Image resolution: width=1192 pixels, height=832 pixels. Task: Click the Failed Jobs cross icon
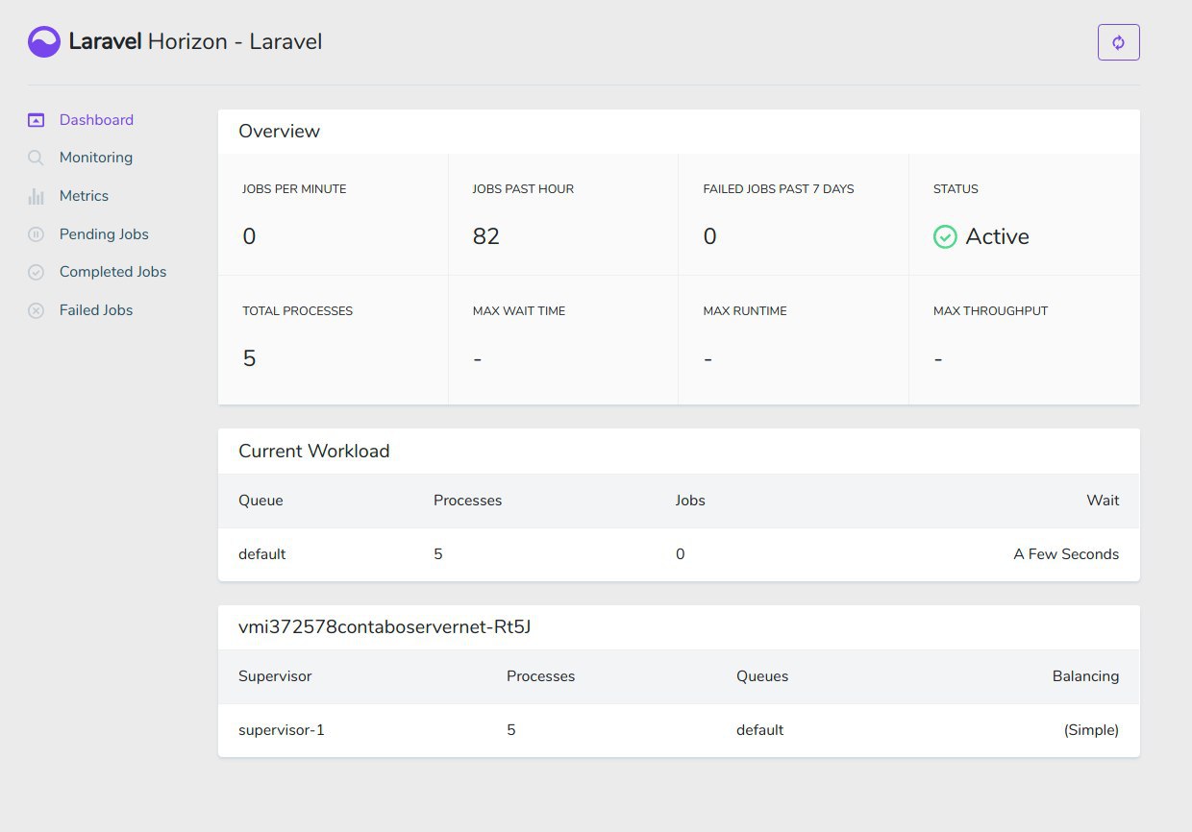pos(37,310)
